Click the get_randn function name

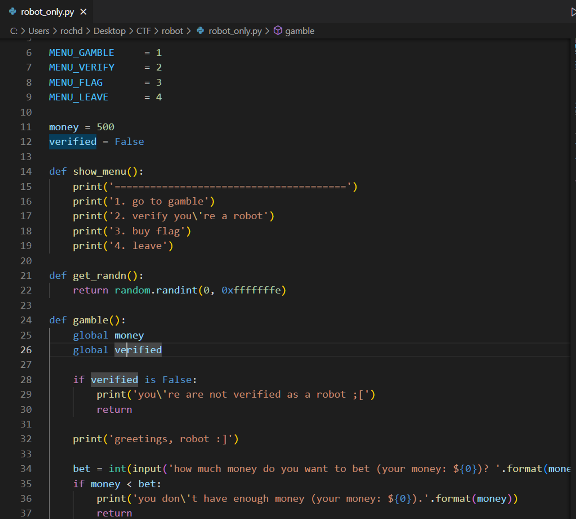(x=100, y=276)
